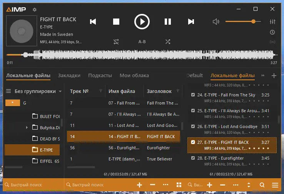The image size is (284, 194).
Task: Add files to library with plus
Action: click(x=139, y=185)
